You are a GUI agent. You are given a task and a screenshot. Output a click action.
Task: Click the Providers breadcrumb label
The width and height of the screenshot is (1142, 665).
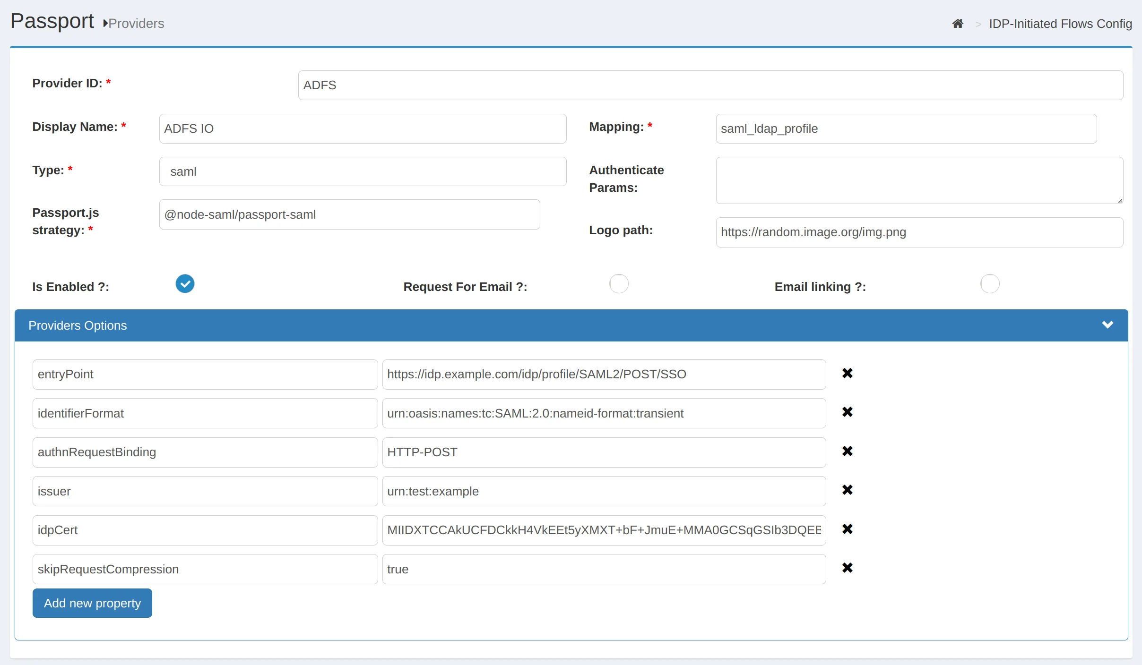click(136, 24)
